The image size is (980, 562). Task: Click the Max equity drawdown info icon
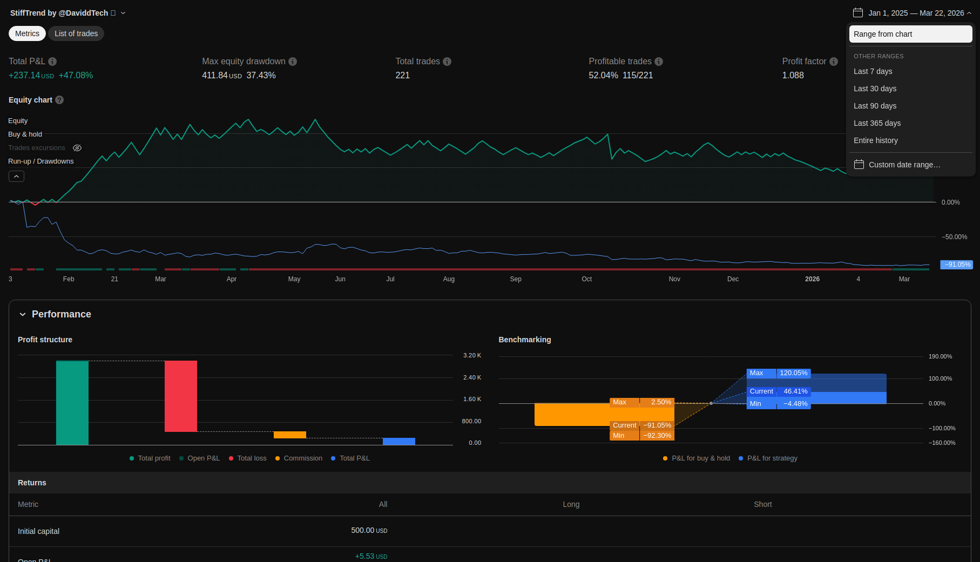[293, 62]
